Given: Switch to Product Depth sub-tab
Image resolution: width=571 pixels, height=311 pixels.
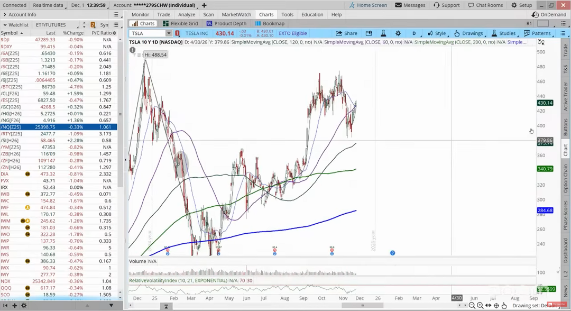Looking at the screenshot, I should pyautogui.click(x=226, y=23).
